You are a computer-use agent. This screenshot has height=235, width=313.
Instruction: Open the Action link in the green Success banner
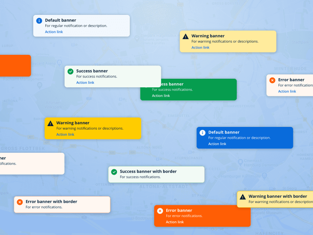(161, 96)
